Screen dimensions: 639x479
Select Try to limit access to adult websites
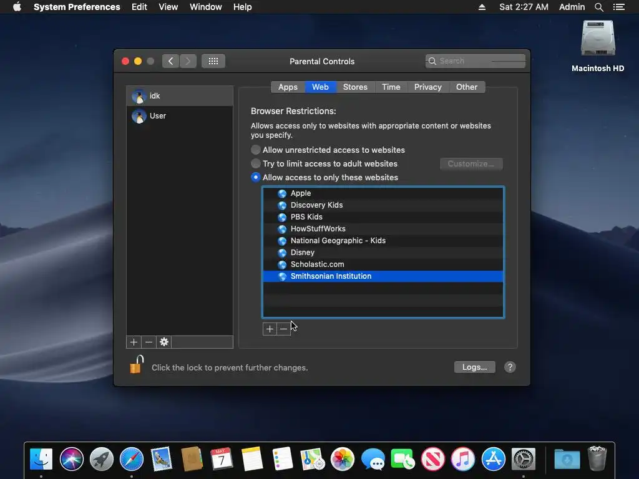click(255, 164)
